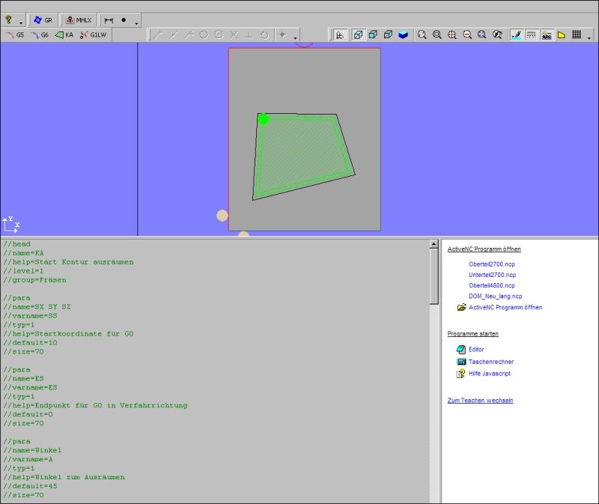Click the greyed circle snap icon
Screen dimensions: 599x504
coord(204,34)
